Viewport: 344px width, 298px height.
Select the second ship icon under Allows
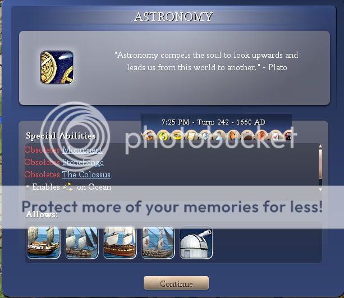click(82, 242)
